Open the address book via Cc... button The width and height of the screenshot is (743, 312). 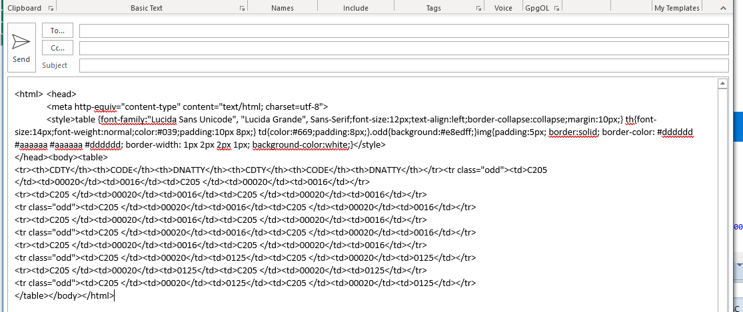point(57,48)
